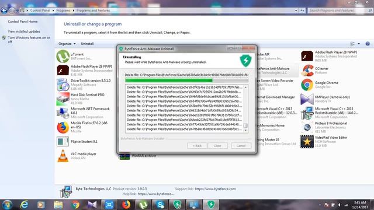The width and height of the screenshot is (374, 210).
Task: Click the uninstall log scrollbar up arrow
Action: click(245, 87)
